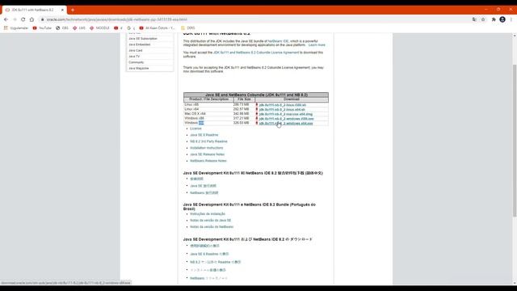Open NB 8.2 3rd Party Readme link
This screenshot has height=291, width=517.
tap(208, 141)
